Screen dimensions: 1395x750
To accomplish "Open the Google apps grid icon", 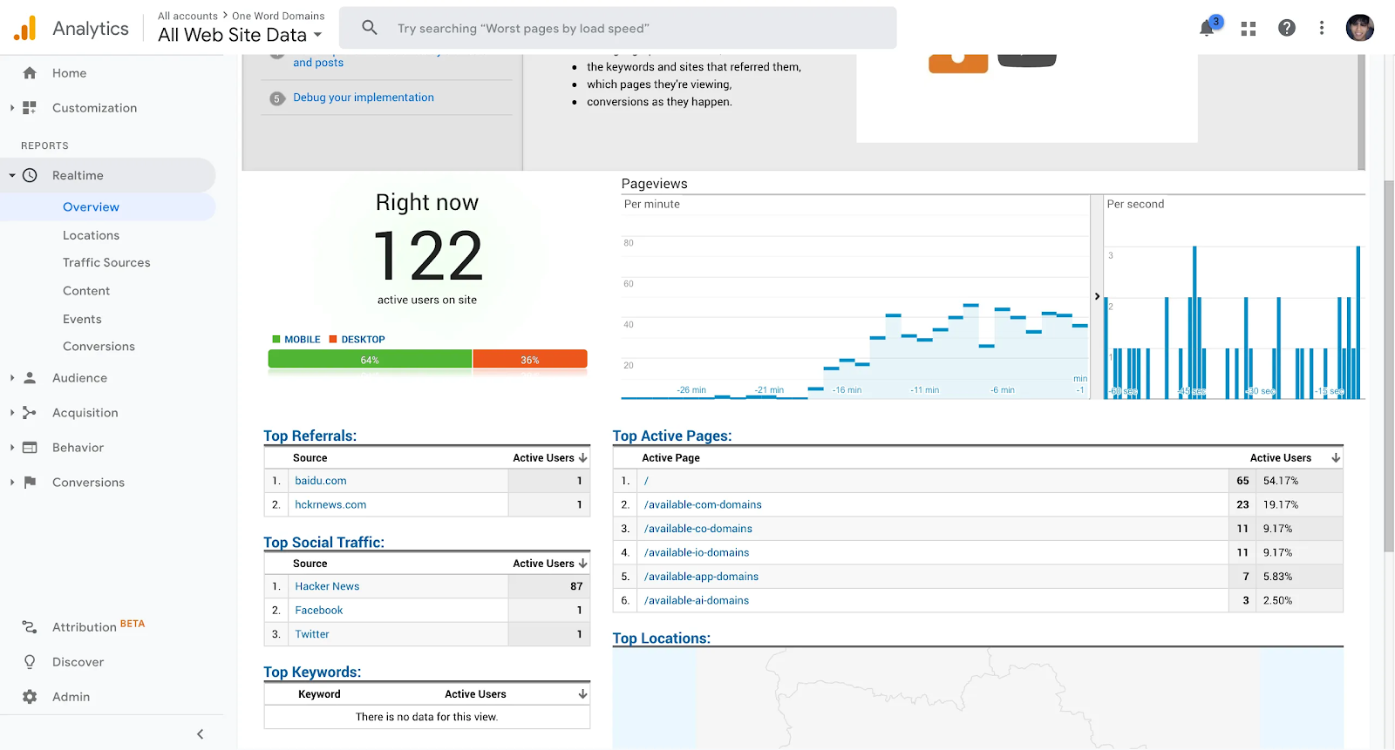I will point(1249,28).
